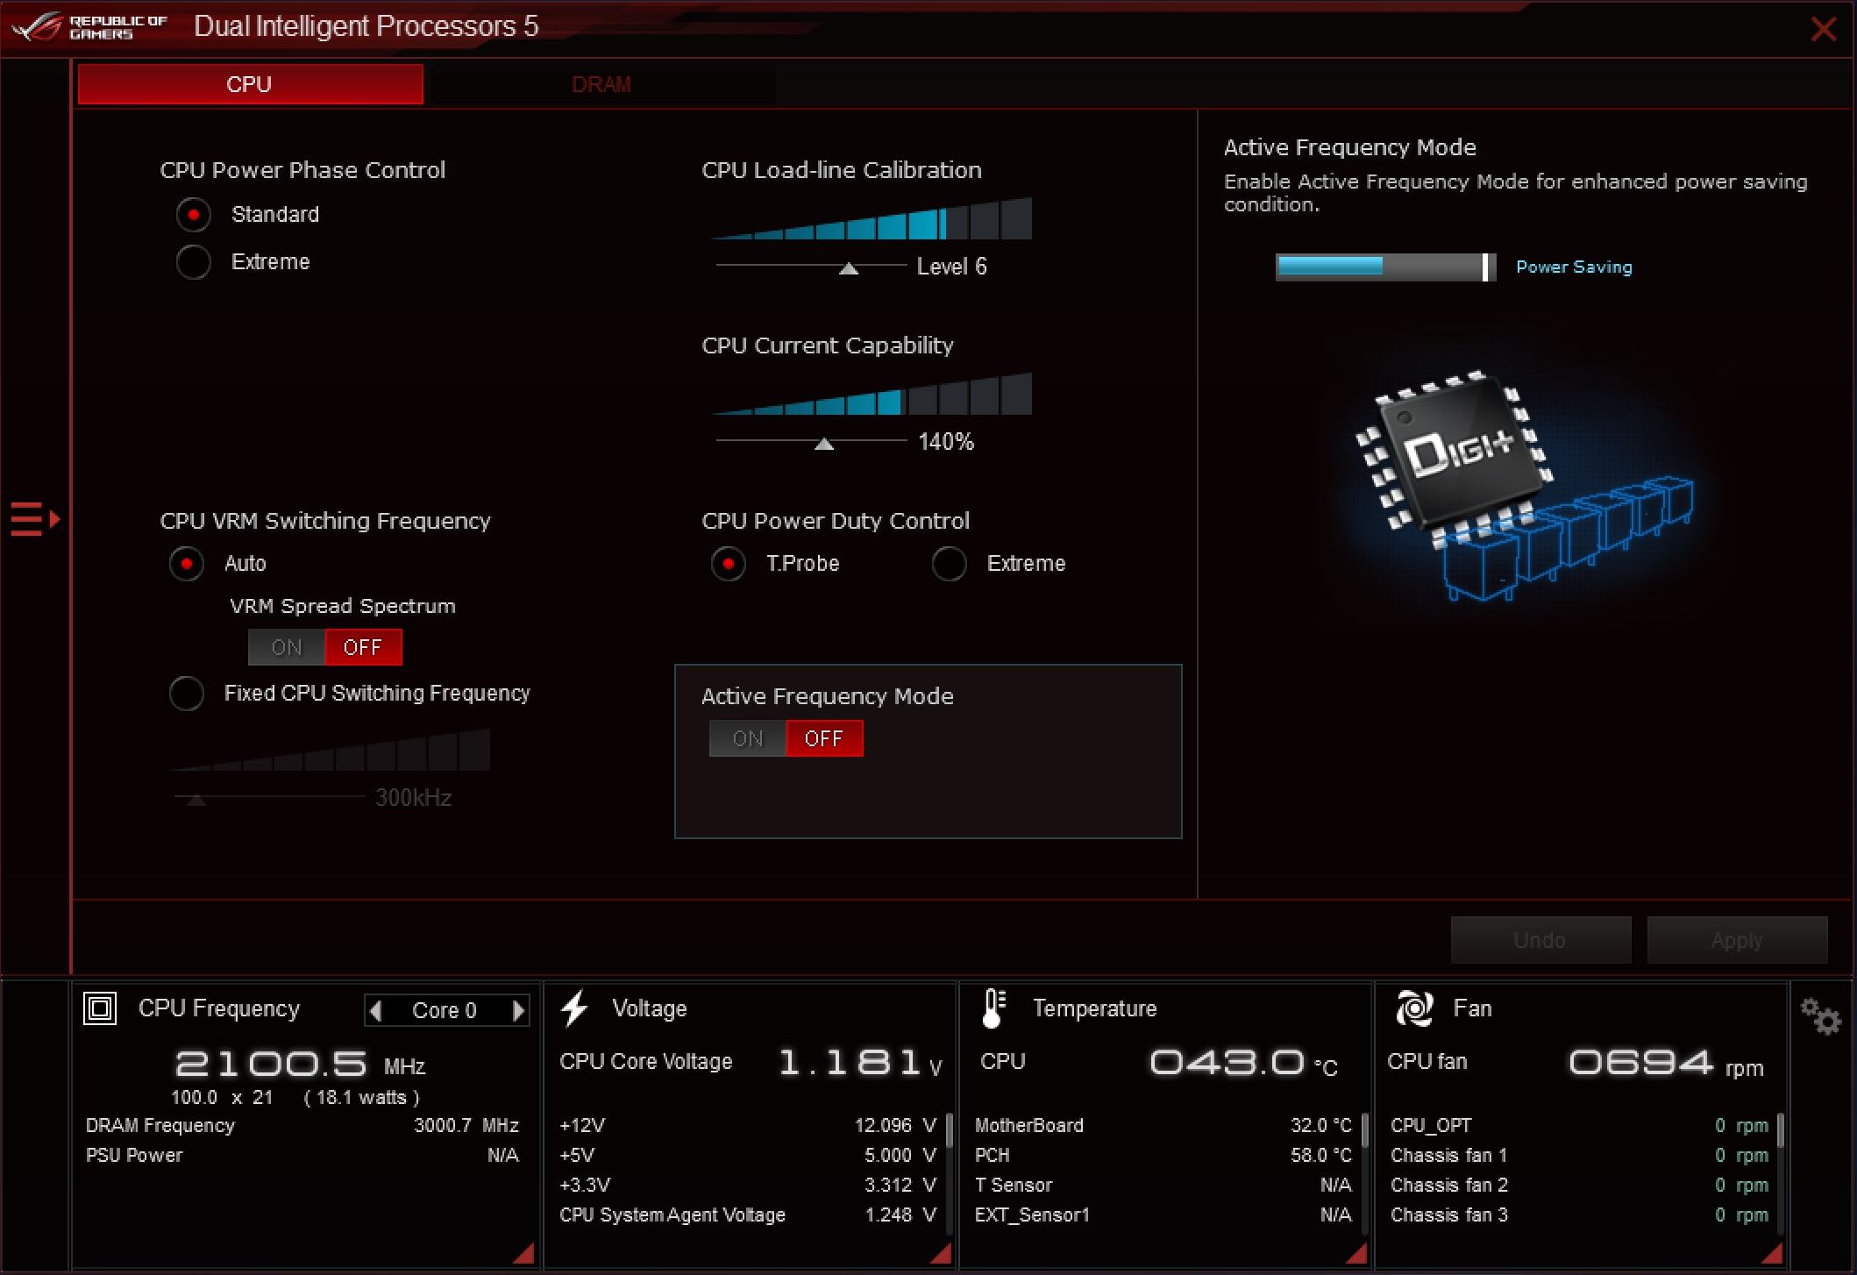Click the Chassis fan 2 row
Viewport: 1857px width, 1275px height.
(1580, 1185)
